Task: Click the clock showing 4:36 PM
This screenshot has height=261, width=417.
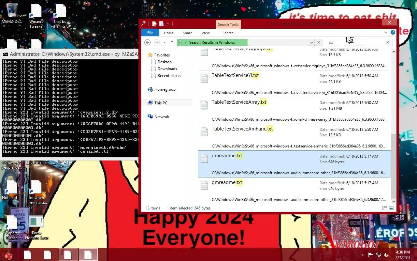Action: [403, 252]
